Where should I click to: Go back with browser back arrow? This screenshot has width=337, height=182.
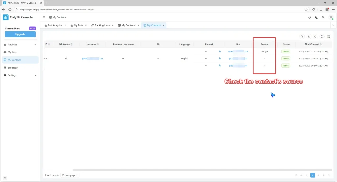[3, 10]
